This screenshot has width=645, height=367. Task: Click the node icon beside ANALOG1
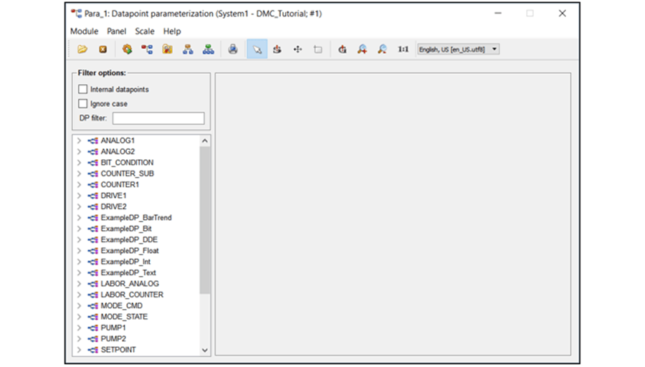coord(93,140)
